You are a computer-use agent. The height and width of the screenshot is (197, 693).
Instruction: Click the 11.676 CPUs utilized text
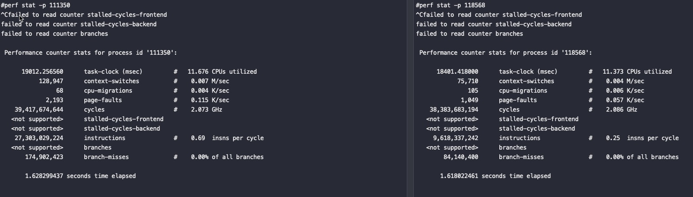point(222,72)
